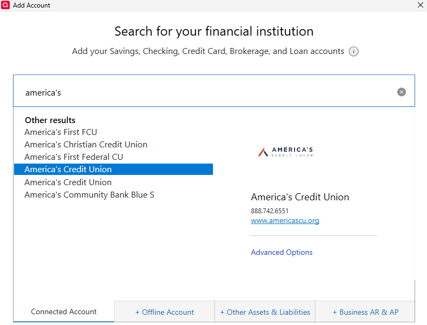Click the Quicken app icon in title bar

pyautogui.click(x=5, y=5)
